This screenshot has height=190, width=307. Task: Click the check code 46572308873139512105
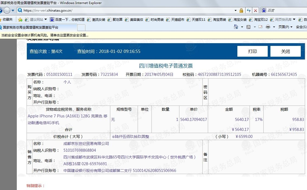point(219,74)
